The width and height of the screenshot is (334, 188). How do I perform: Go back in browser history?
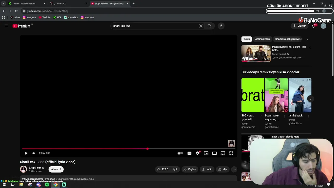[x=4, y=11]
